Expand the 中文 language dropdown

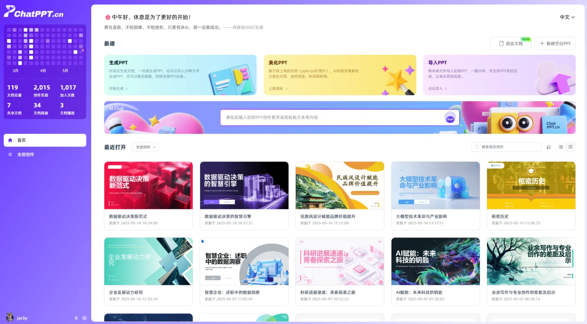(567, 17)
